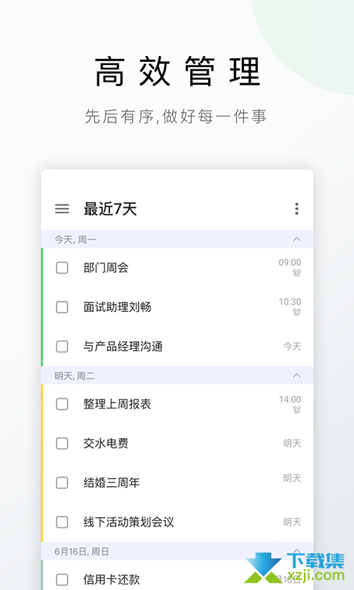
Task: Open the 最近7天 list title
Action: tap(110, 209)
